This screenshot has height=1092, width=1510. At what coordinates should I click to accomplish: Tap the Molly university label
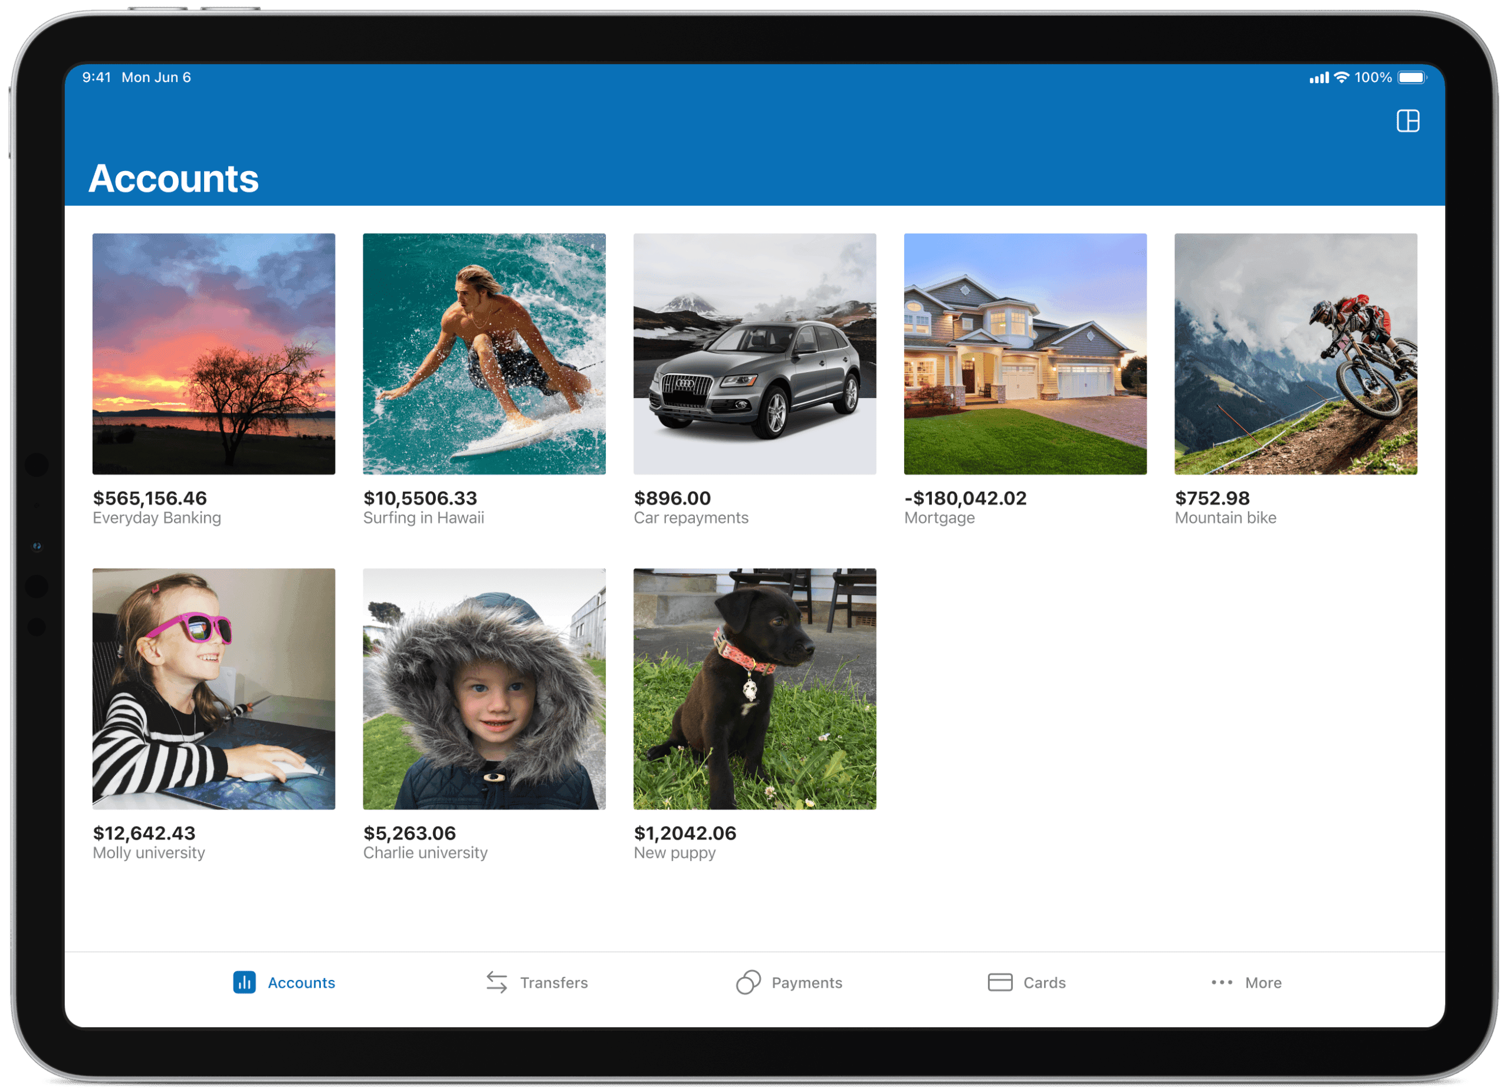click(149, 853)
